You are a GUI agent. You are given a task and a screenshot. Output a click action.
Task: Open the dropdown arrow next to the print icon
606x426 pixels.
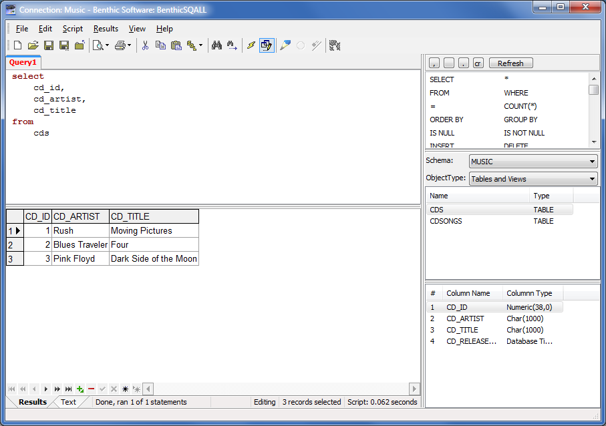130,45
